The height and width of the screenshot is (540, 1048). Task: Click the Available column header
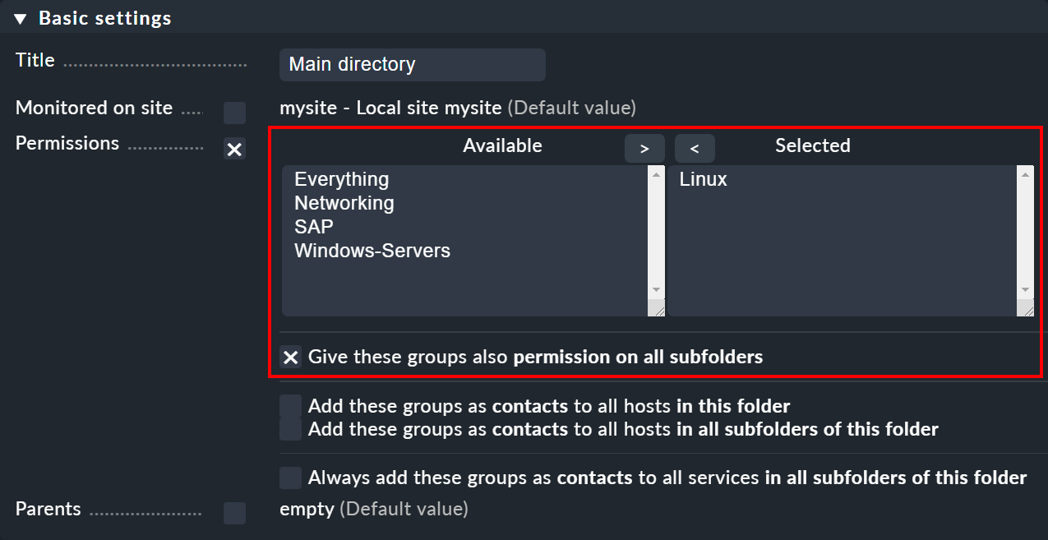coord(502,145)
